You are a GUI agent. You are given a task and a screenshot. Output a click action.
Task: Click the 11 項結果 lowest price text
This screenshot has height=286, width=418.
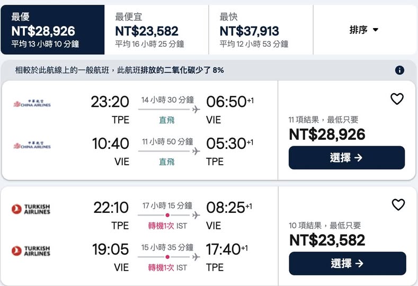pyautogui.click(x=323, y=120)
